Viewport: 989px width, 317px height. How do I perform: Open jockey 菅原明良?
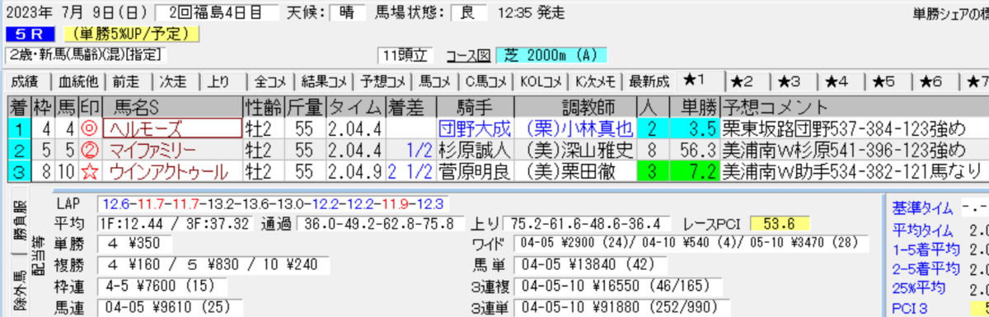coord(475,171)
